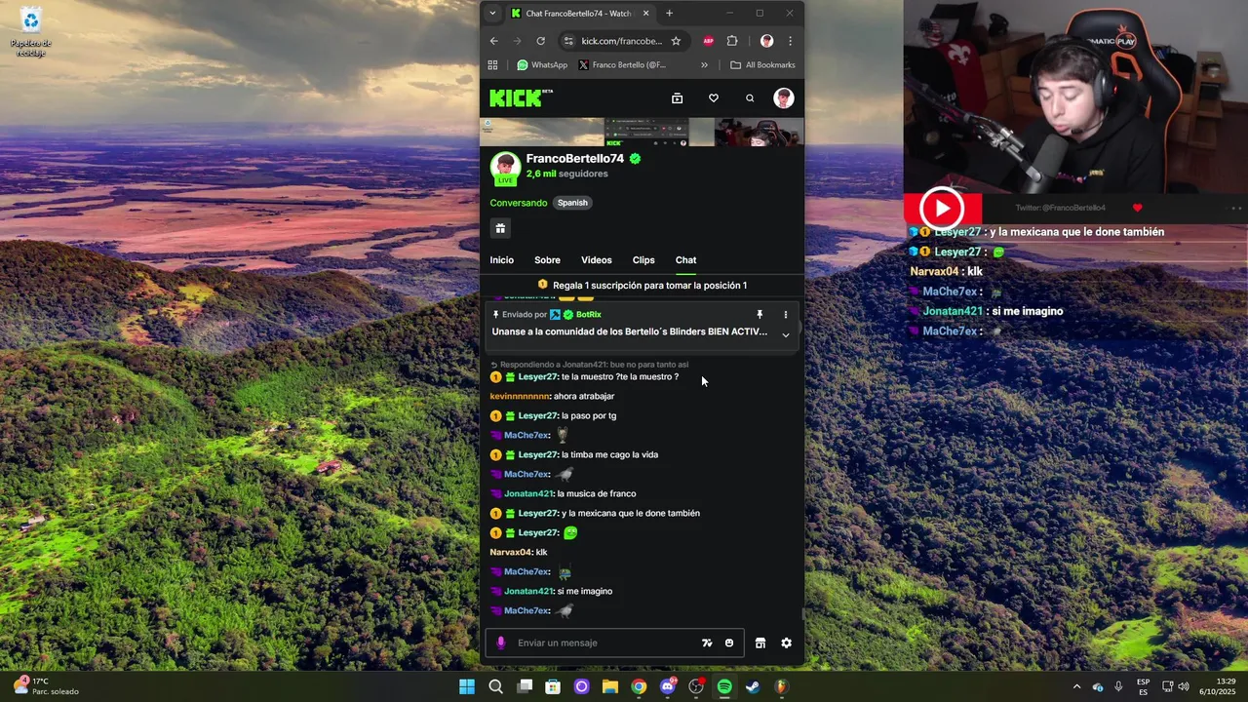Open the WhatsApp bookmark

click(542, 65)
